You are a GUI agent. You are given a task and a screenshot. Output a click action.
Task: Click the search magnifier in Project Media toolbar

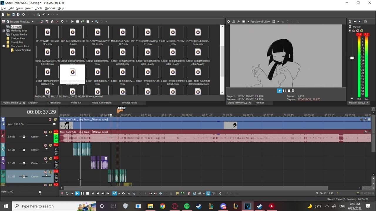[x=96, y=21]
